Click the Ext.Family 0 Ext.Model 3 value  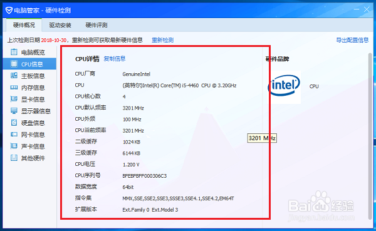[x=150, y=210]
